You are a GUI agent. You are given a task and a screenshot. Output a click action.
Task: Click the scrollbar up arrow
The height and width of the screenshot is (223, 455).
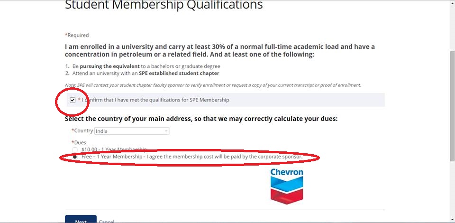452,4
